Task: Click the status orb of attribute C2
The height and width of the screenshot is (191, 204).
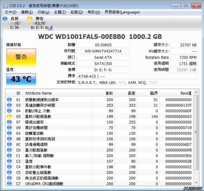Action: click(9, 161)
